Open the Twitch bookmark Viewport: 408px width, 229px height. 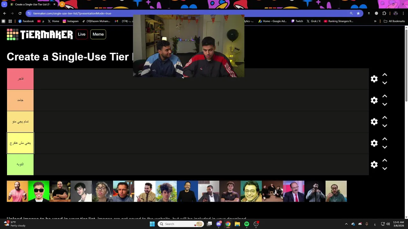pyautogui.click(x=297, y=21)
